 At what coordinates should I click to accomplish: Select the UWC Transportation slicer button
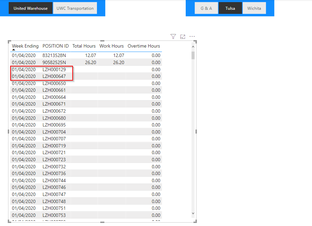click(75, 8)
